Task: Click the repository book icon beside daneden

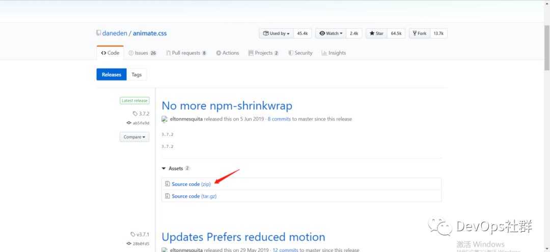Action: click(99, 33)
